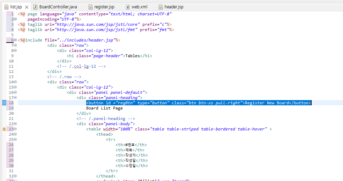Collapse the table element at line 23
Image resolution: width=343 pixels, height=181 pixels.
pyautogui.click(x=15, y=129)
